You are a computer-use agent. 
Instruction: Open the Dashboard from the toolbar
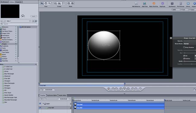pyautogui.click(x=172, y=4)
